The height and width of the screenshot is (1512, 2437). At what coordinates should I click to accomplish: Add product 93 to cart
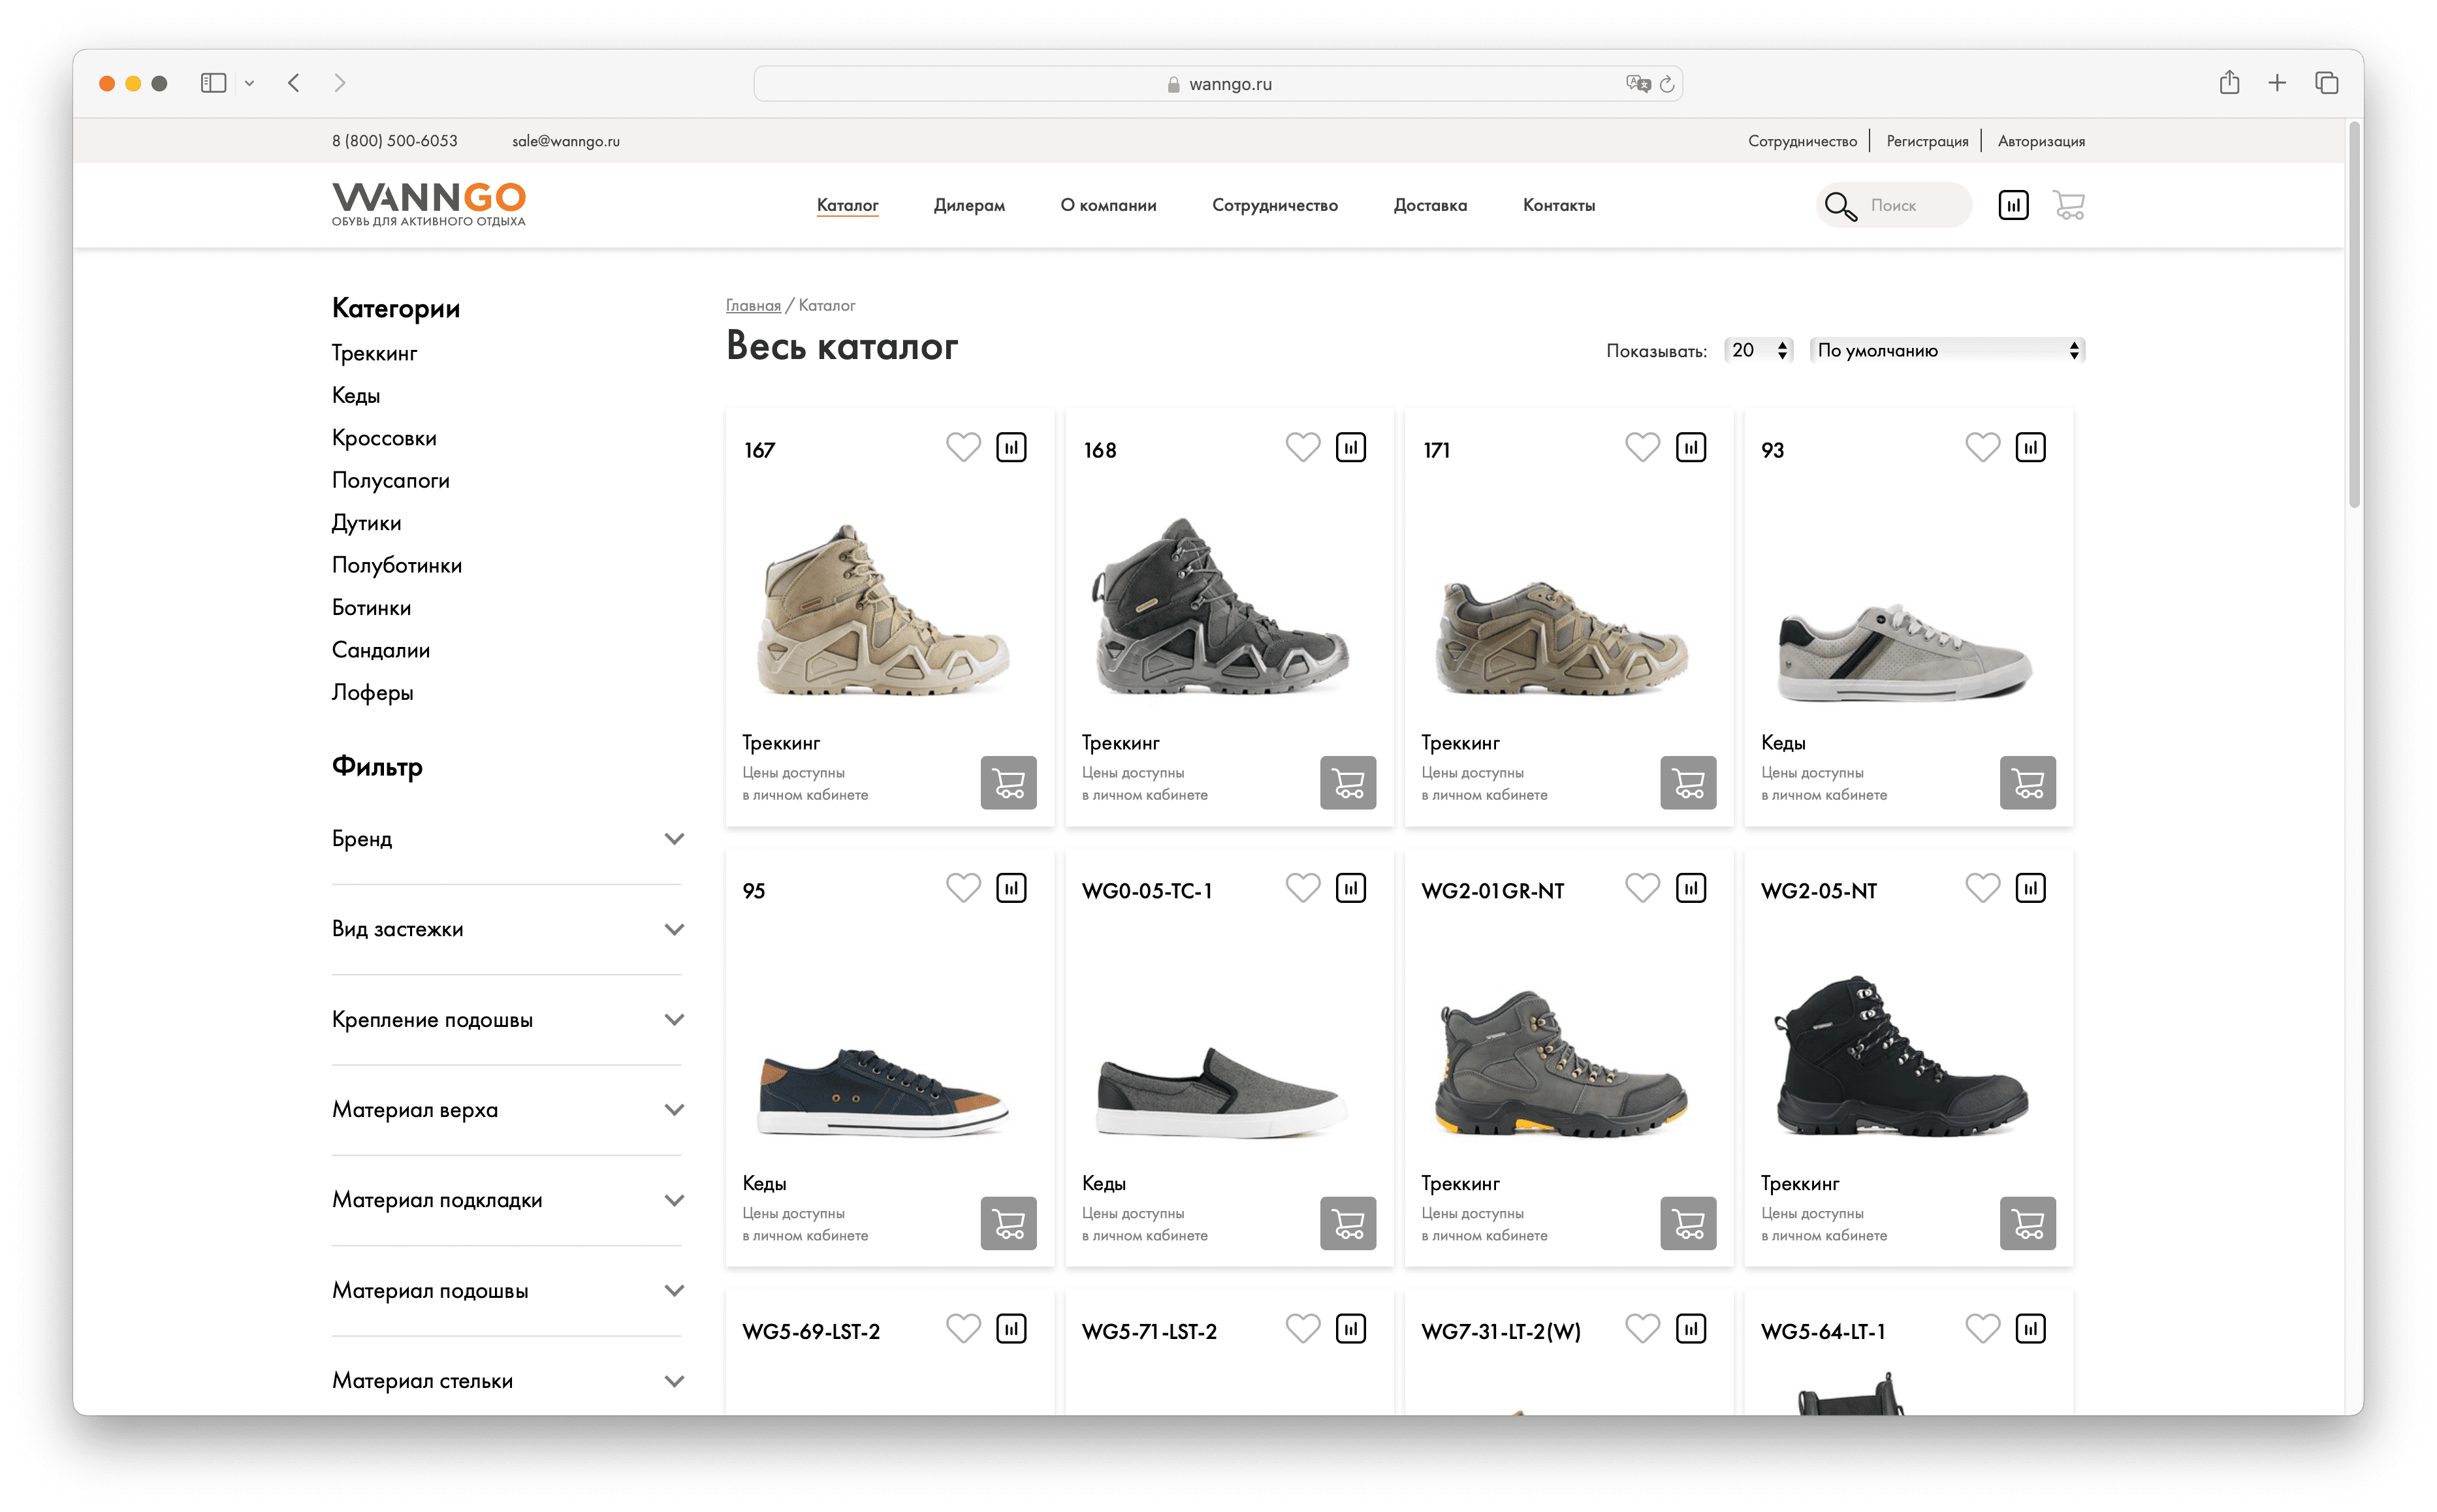pyautogui.click(x=2027, y=782)
